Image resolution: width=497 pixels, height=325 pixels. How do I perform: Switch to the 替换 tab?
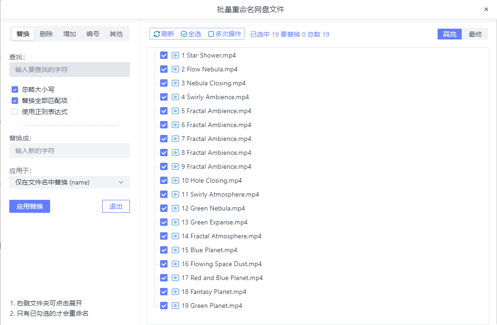point(23,34)
